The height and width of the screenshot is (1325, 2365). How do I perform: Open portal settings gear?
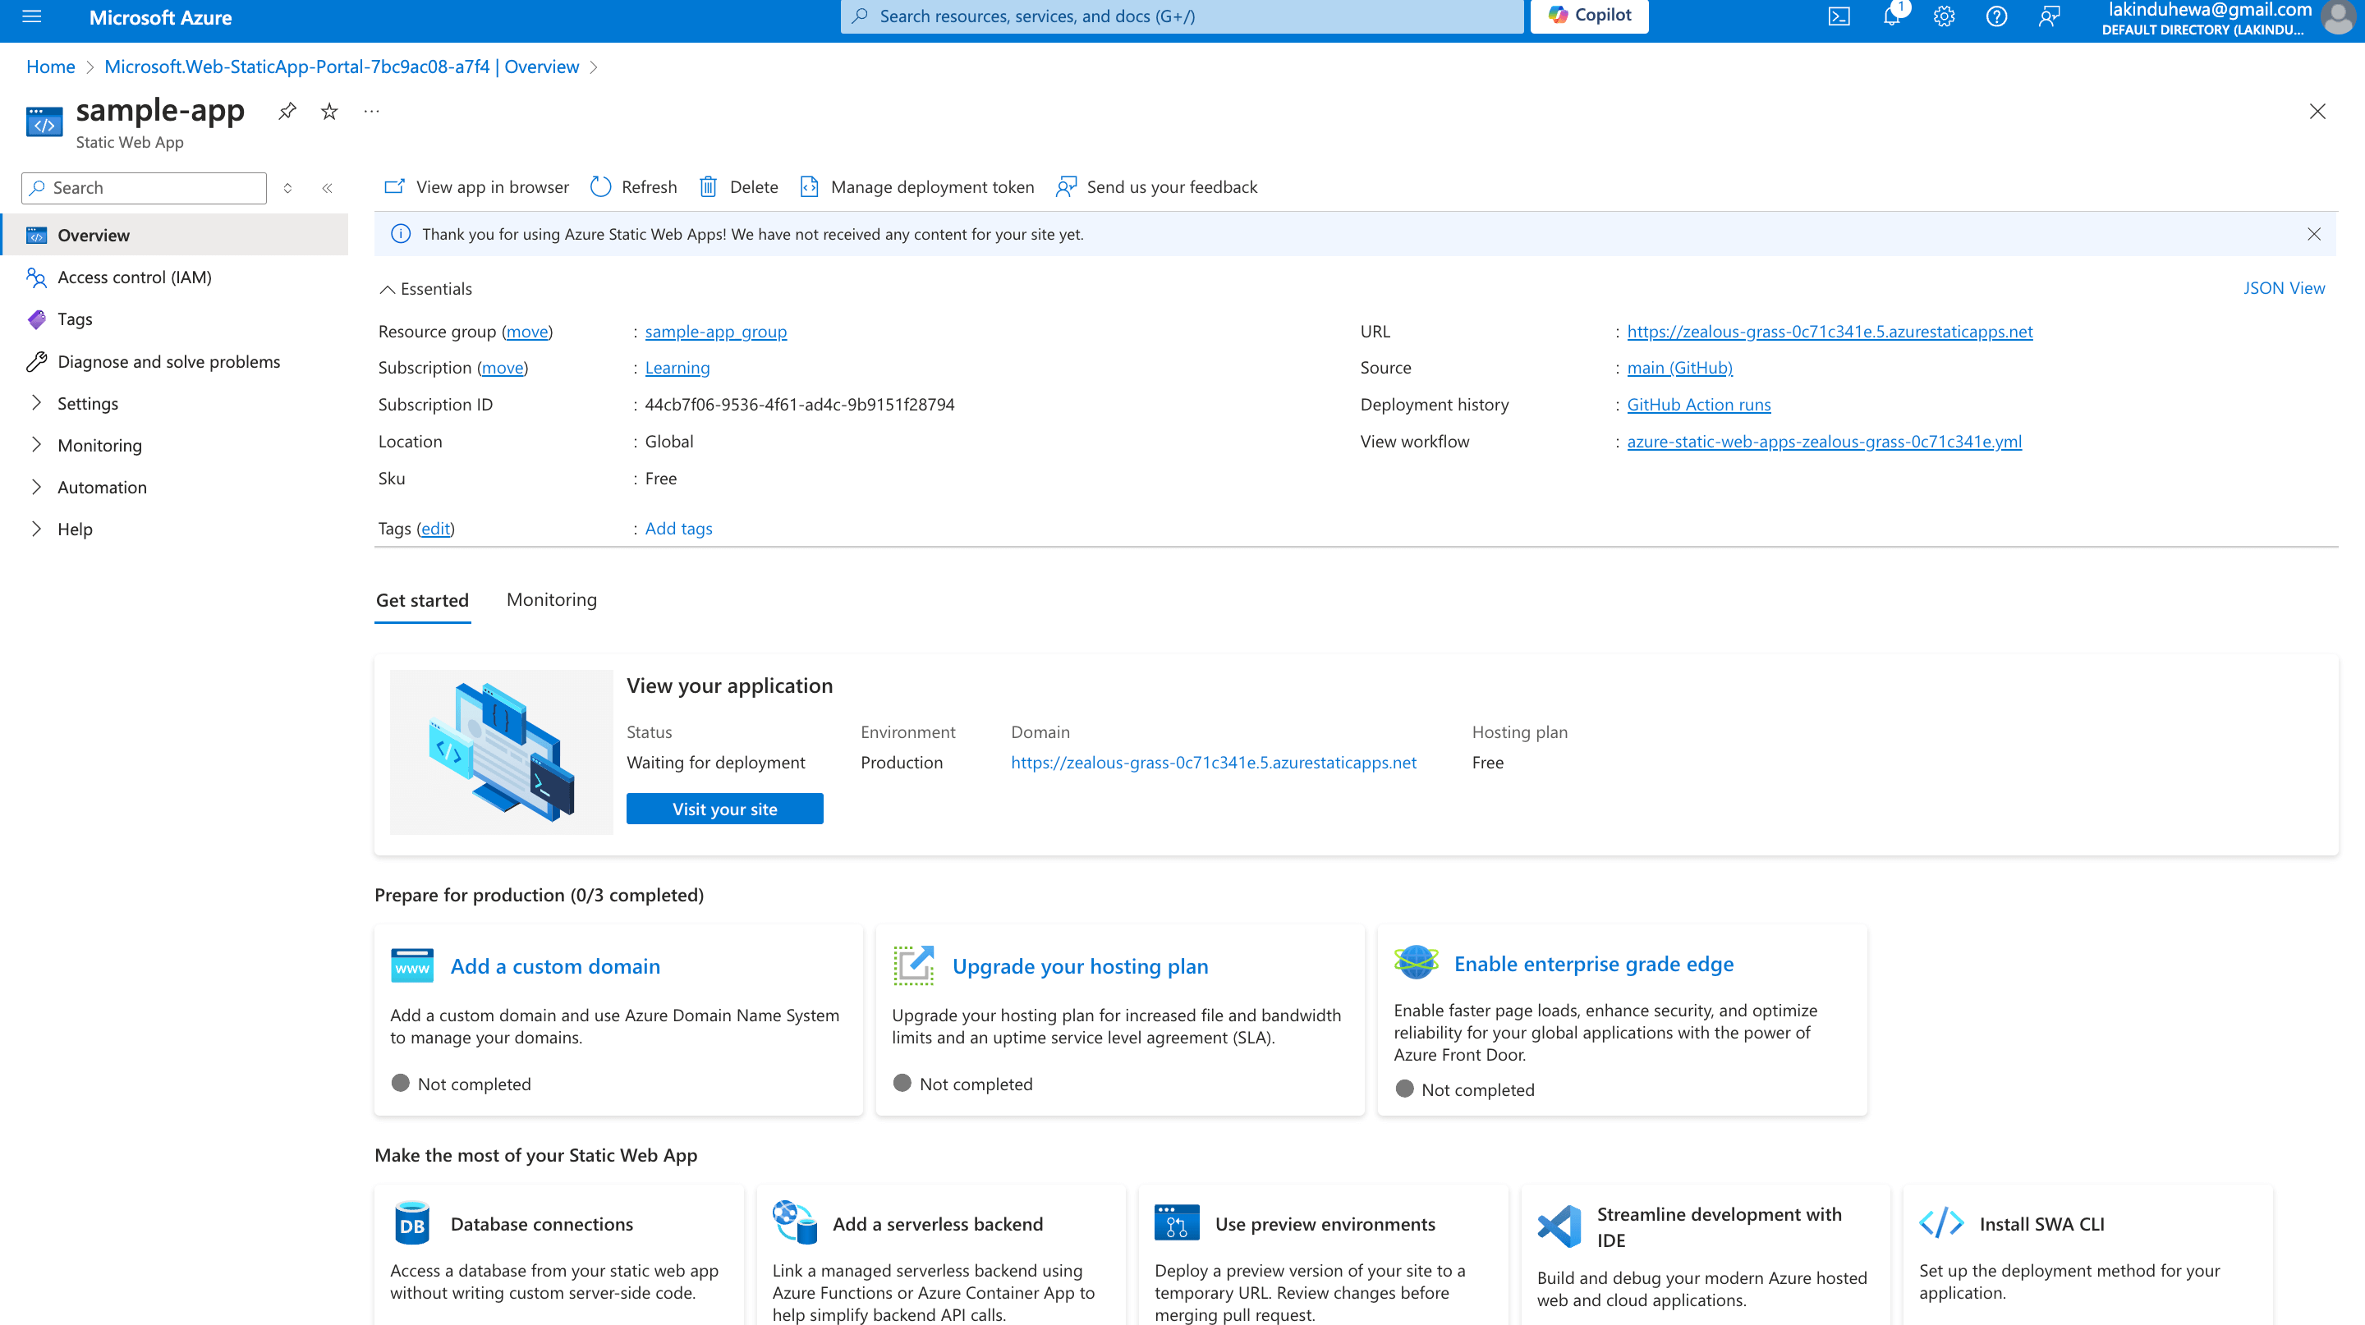click(x=1944, y=16)
